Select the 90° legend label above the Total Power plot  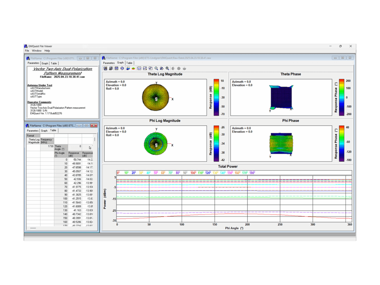coord(185,173)
